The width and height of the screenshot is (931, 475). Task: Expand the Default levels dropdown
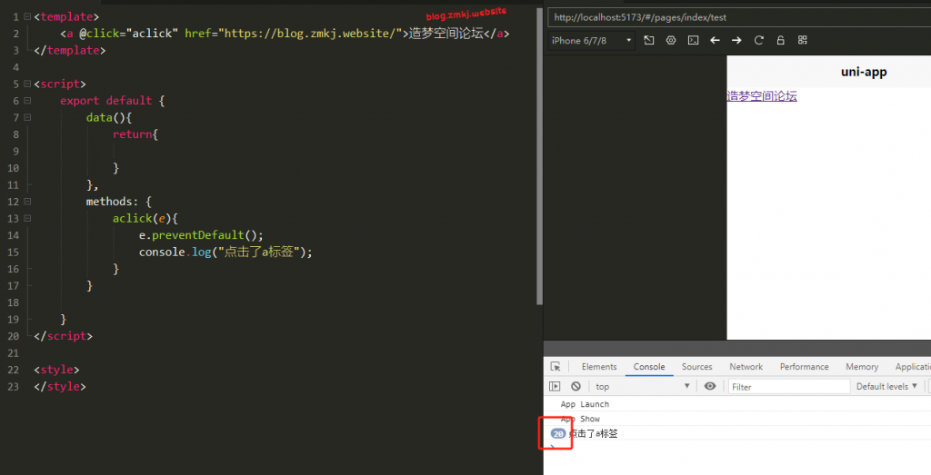coord(885,387)
